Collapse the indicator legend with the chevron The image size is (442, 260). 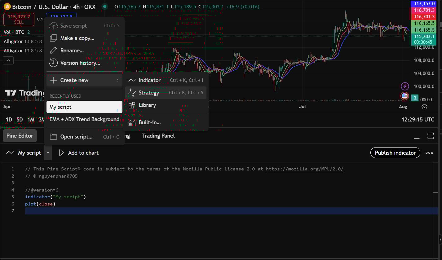point(8,60)
